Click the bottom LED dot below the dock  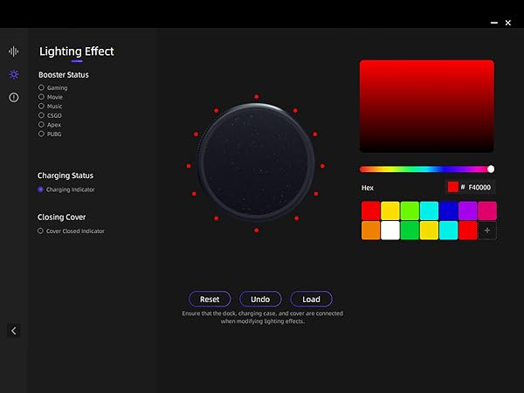[256, 231]
